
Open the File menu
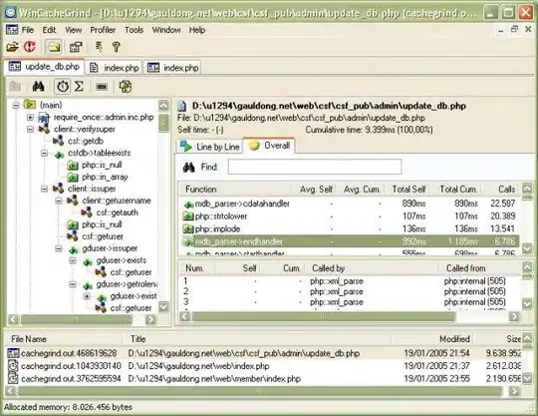(x=28, y=30)
